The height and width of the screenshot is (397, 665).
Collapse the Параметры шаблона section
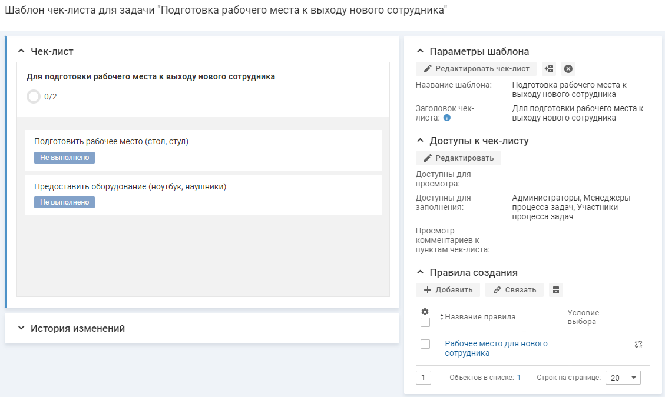pos(420,51)
